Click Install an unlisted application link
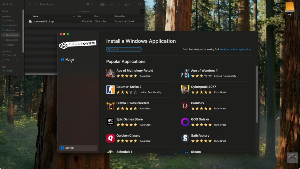Image resolution: width=300 pixels, height=169 pixels. pyautogui.click(x=235, y=49)
